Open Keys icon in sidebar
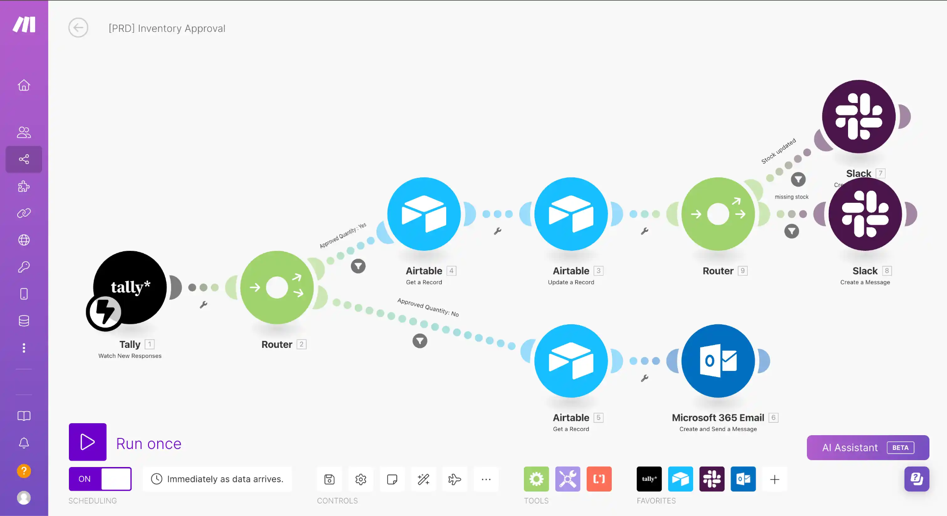The width and height of the screenshot is (947, 516). tap(24, 267)
